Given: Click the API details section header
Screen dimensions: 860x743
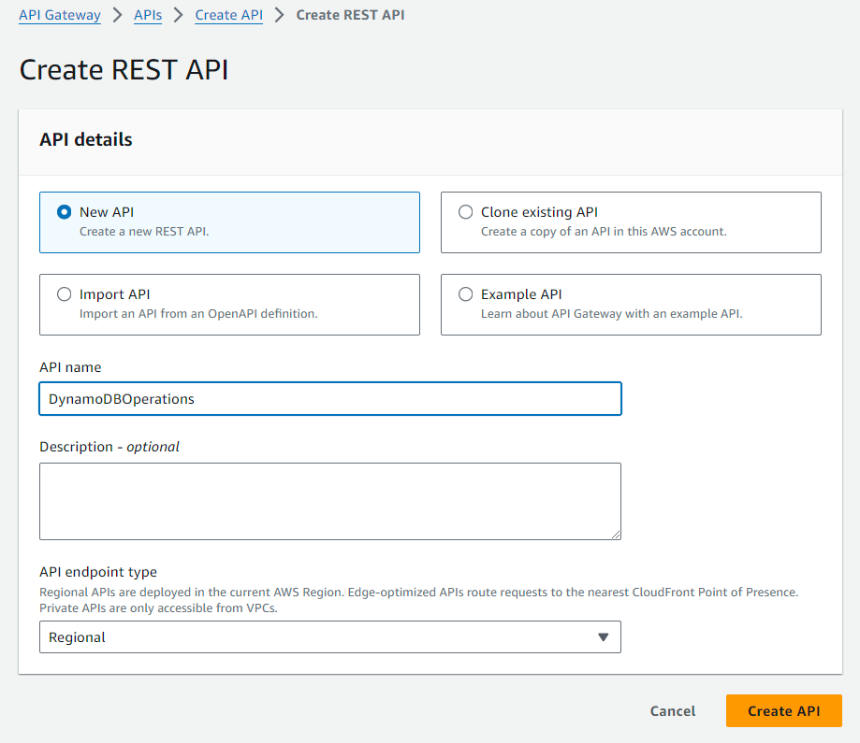Looking at the screenshot, I should 85,138.
